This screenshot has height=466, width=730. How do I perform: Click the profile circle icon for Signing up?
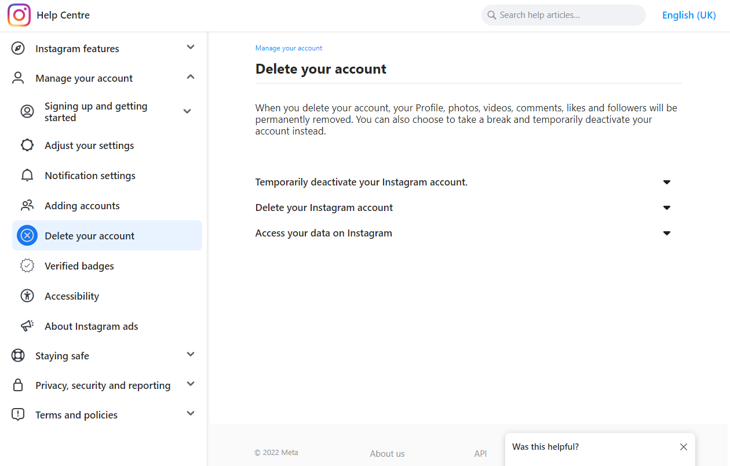(27, 112)
